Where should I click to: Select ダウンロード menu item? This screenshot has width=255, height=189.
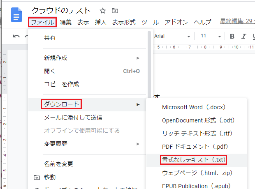click(88, 104)
